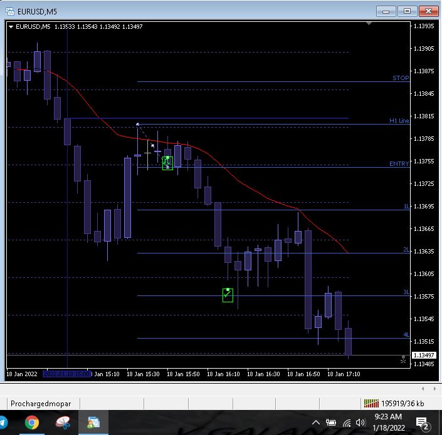Click the 1.13485 price axis value
This screenshot has width=442, height=435.
point(424,364)
